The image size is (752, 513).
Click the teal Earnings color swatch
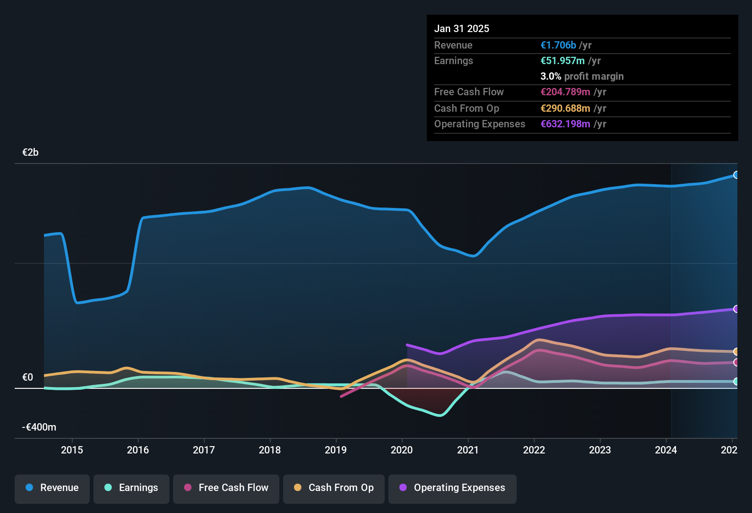109,488
